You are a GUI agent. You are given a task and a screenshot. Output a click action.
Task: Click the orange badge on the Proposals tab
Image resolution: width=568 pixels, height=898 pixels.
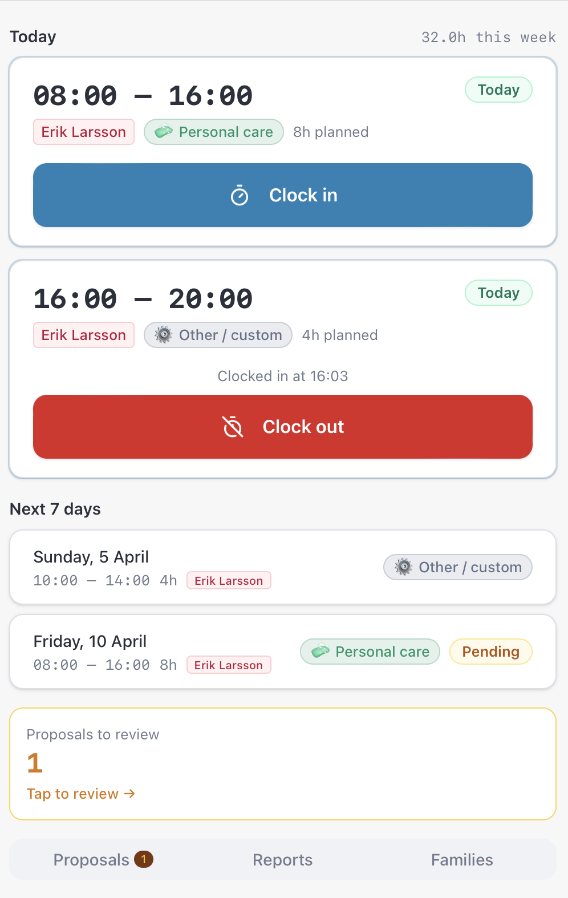click(x=144, y=859)
